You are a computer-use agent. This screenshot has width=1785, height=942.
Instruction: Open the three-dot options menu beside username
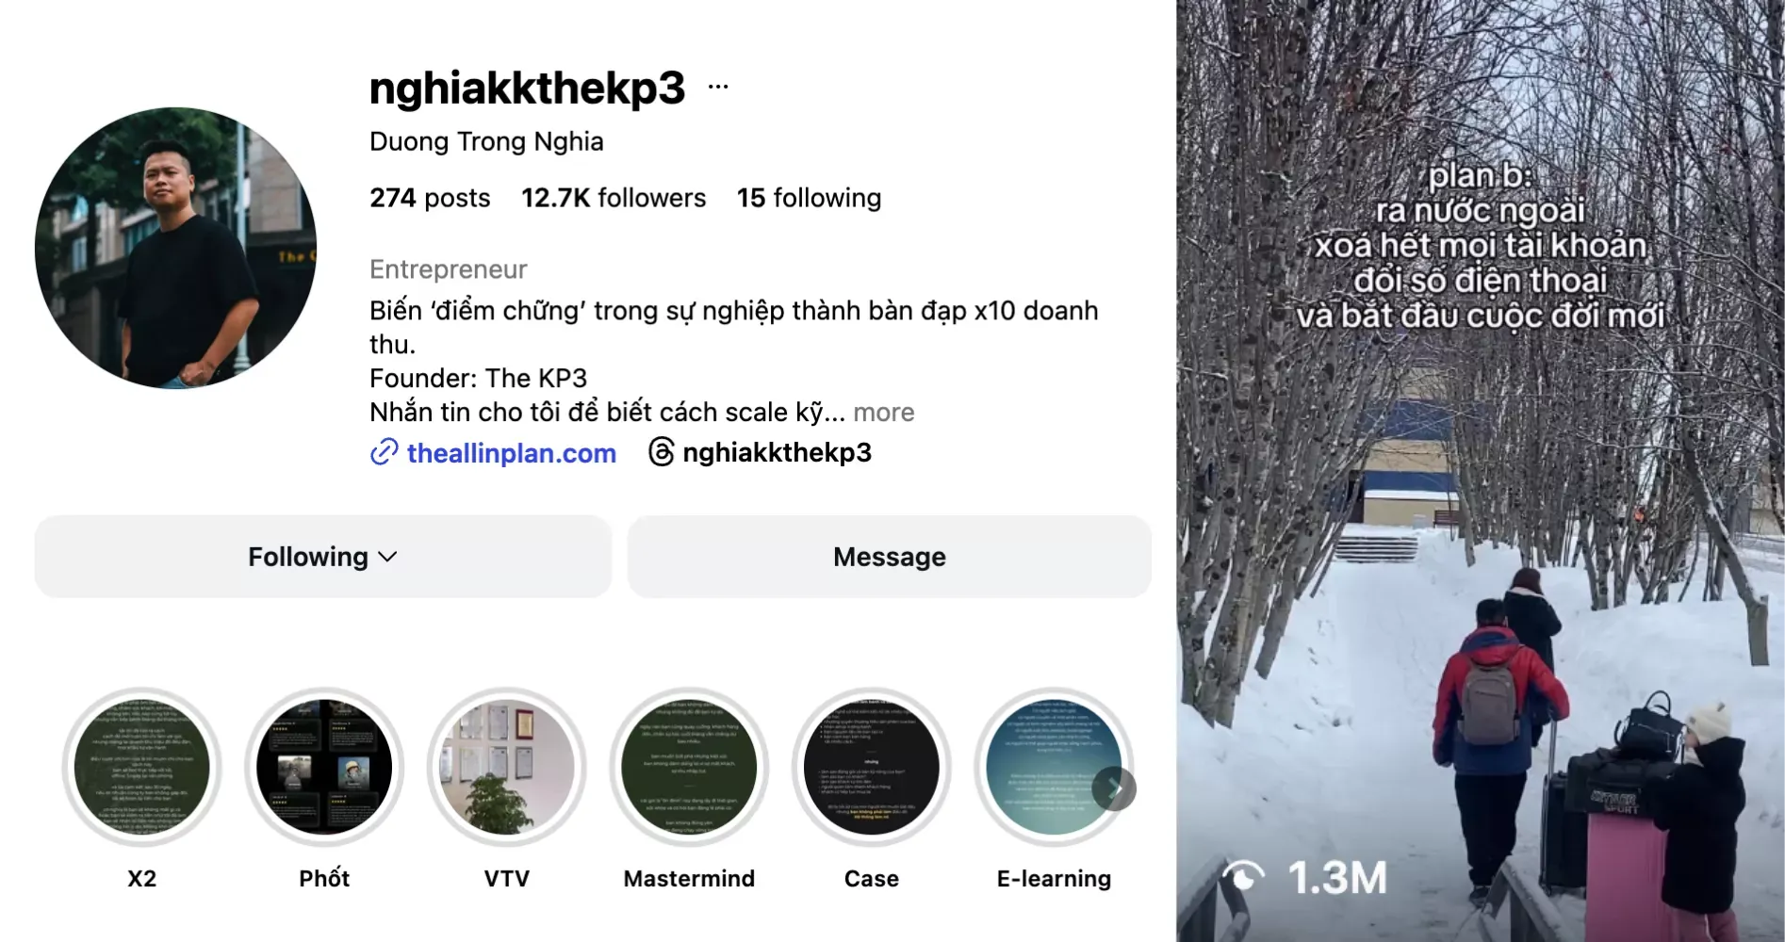click(x=718, y=87)
